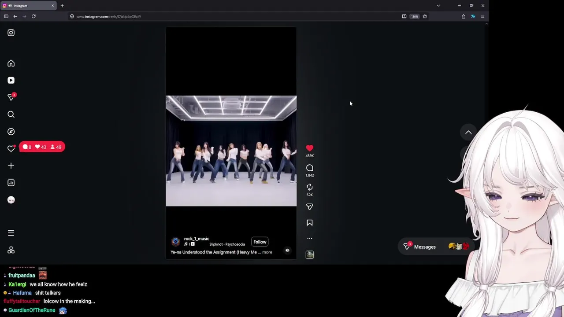The height and width of the screenshot is (317, 564).
Task: Go forward one page in browser
Action: 24,16
